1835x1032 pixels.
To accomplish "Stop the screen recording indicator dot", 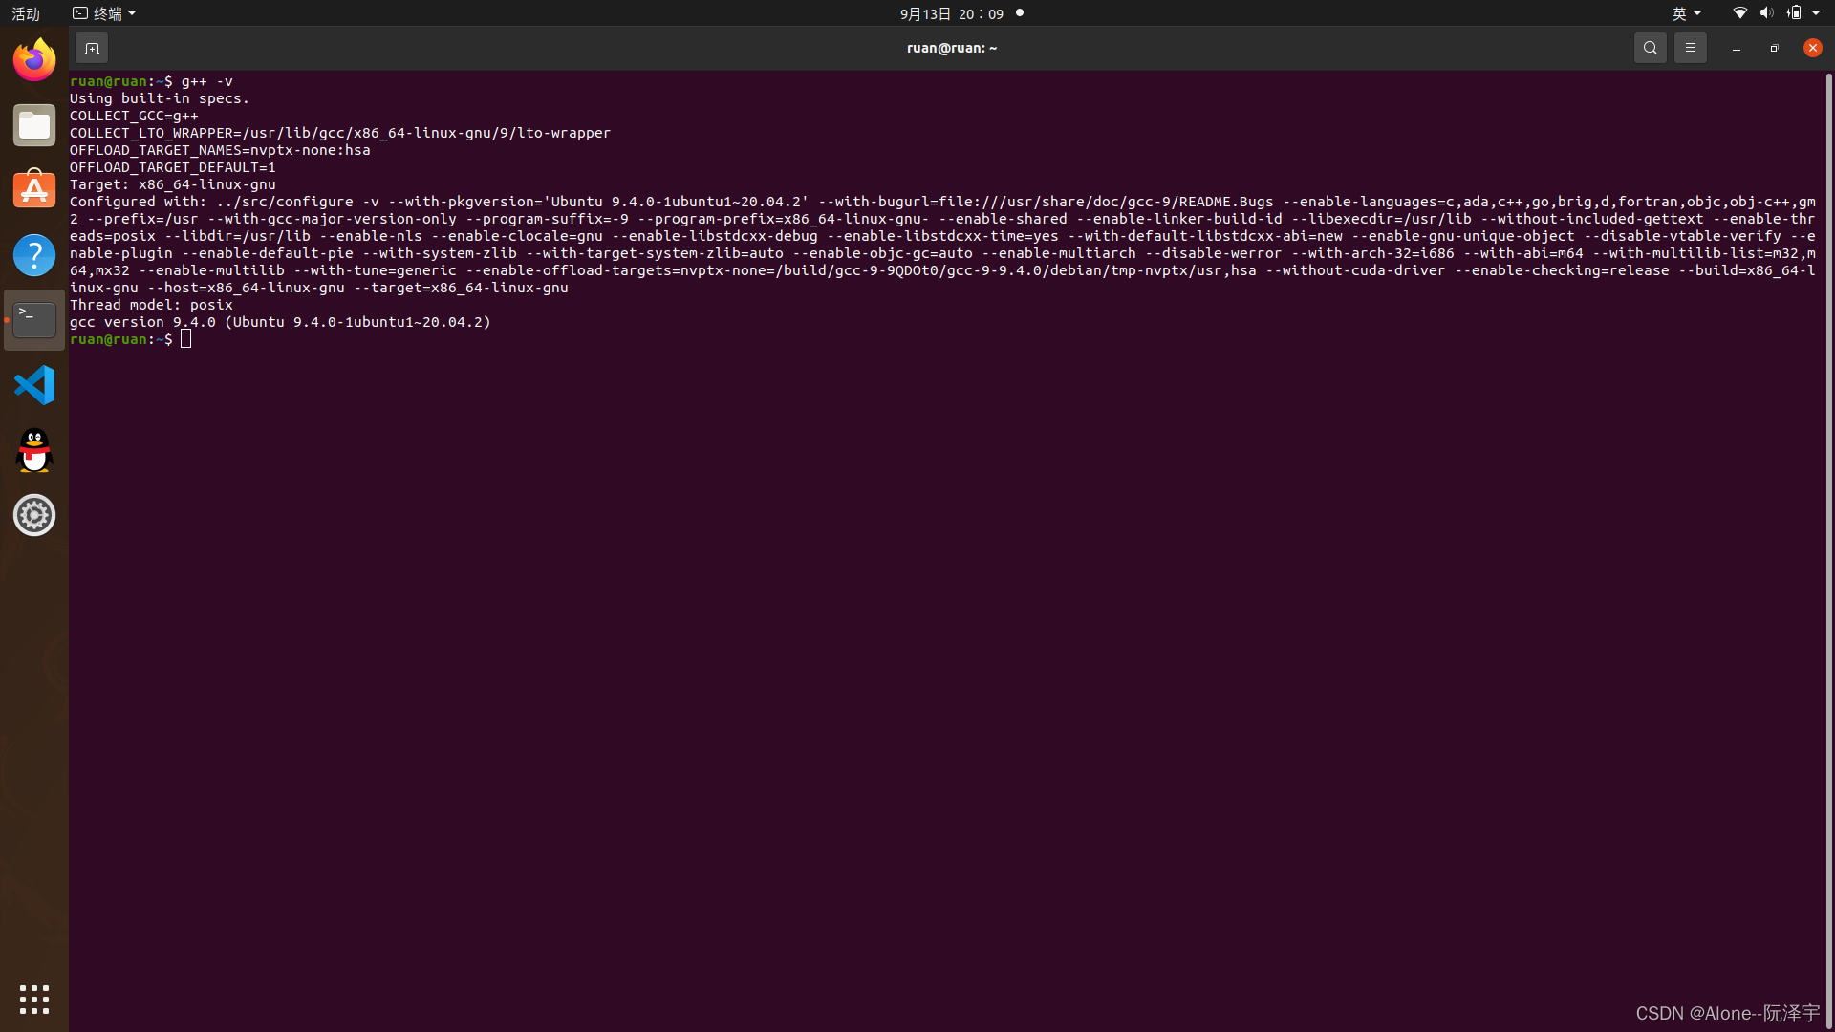I will point(1020,13).
